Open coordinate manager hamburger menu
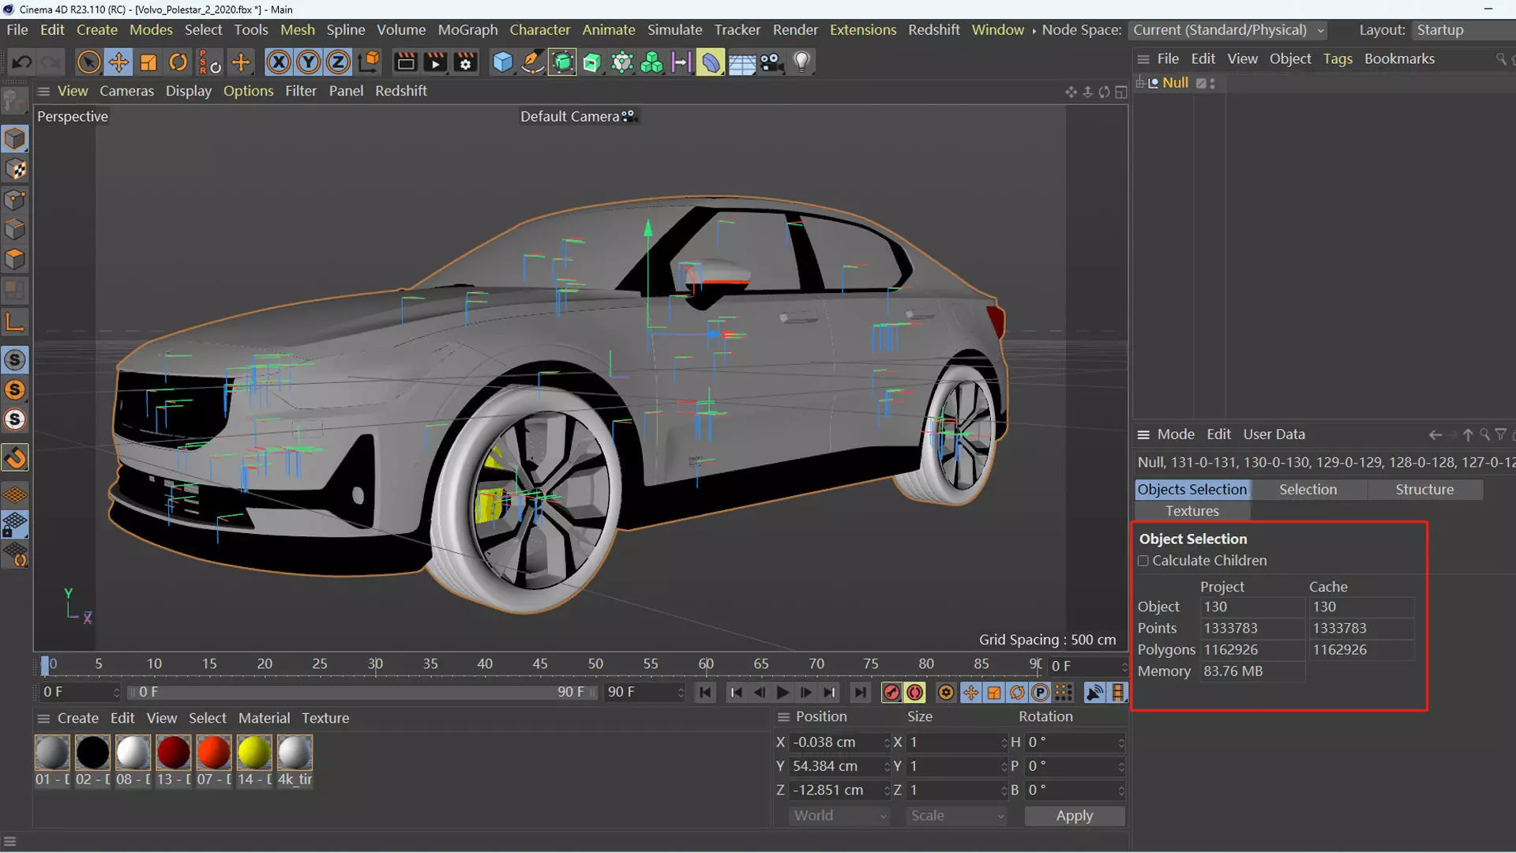This screenshot has width=1516, height=853. (783, 717)
